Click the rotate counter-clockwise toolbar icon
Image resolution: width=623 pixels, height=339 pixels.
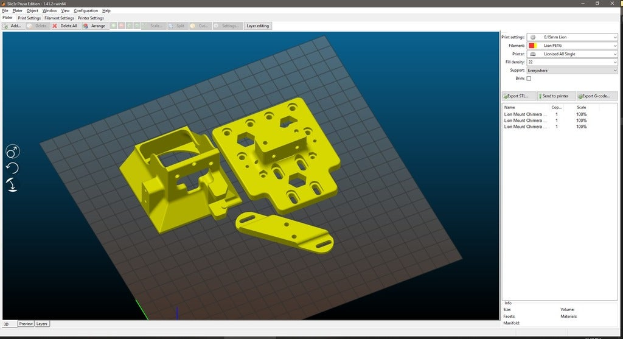(x=129, y=26)
